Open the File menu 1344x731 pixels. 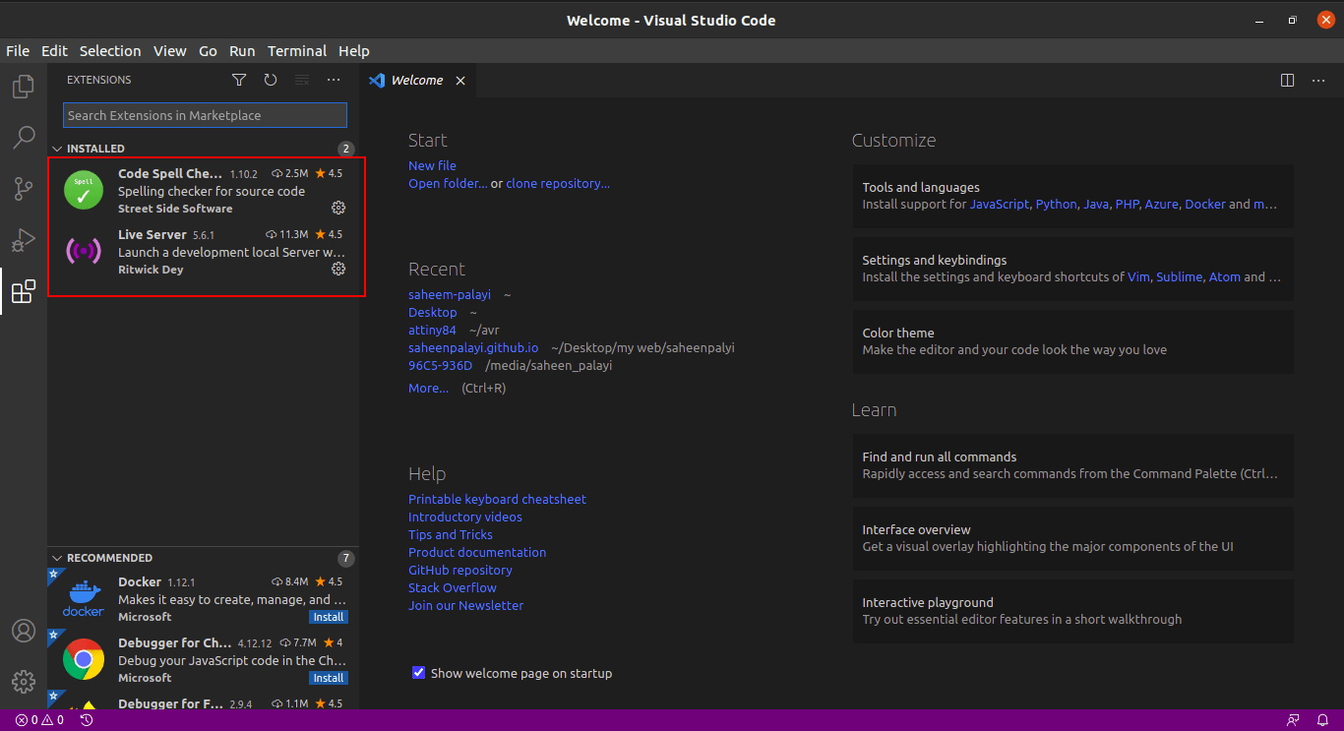pyautogui.click(x=18, y=51)
